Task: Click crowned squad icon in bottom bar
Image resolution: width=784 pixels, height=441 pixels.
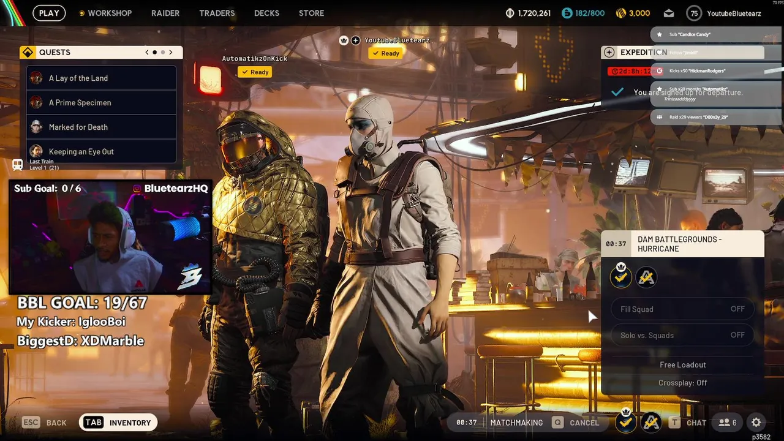Action: coord(626,421)
